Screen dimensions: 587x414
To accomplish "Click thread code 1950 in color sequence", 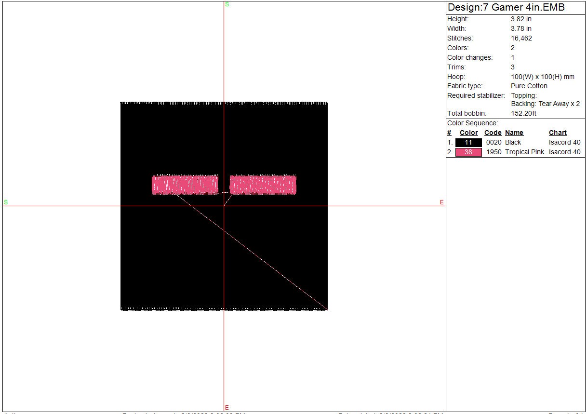I will pos(494,152).
